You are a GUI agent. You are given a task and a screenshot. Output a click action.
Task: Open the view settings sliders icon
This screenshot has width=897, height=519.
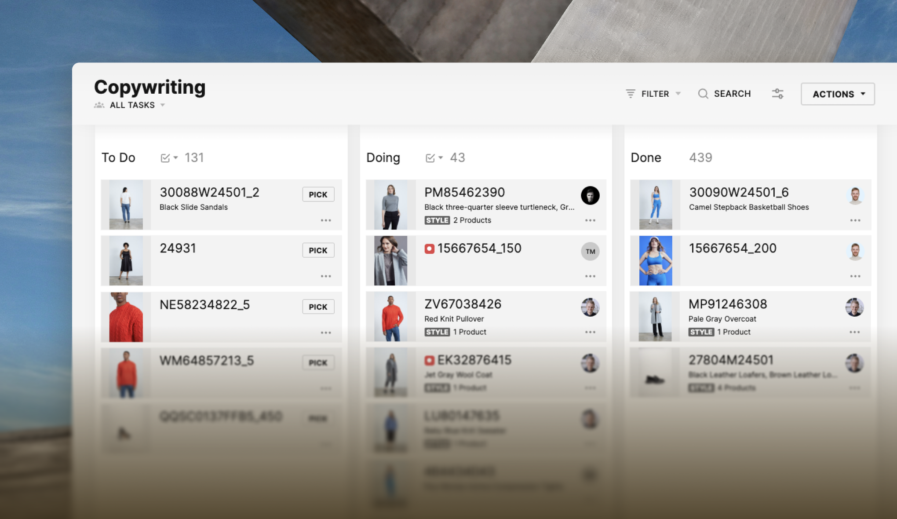point(777,94)
